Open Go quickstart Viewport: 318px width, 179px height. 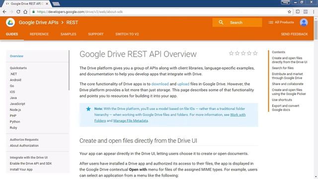(12, 86)
